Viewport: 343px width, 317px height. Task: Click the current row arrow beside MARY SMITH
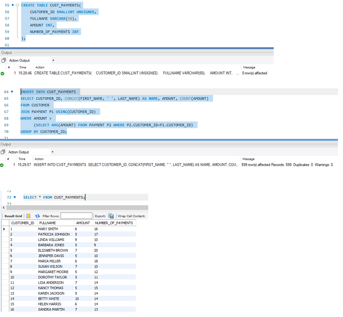pos(4,229)
